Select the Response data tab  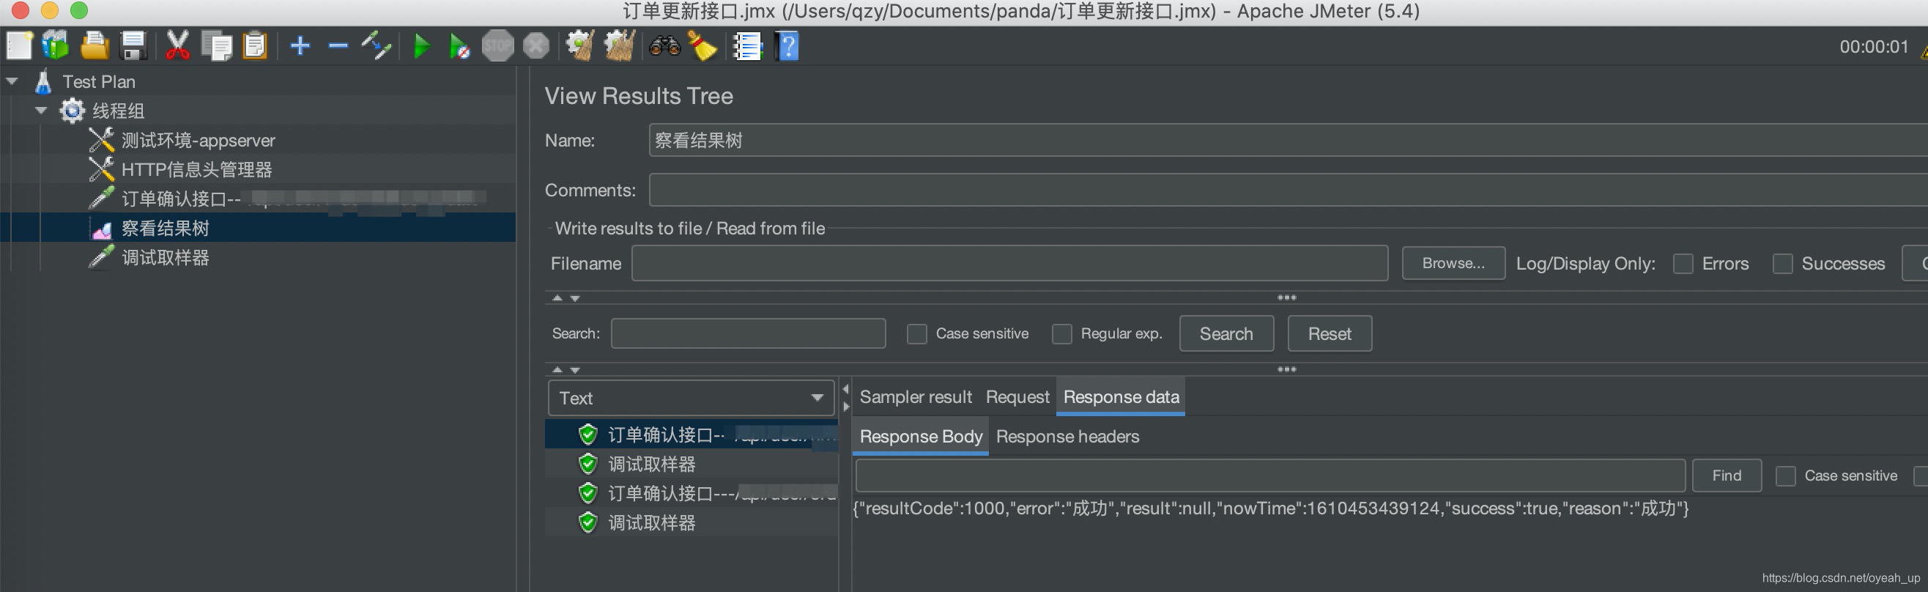coord(1121,396)
